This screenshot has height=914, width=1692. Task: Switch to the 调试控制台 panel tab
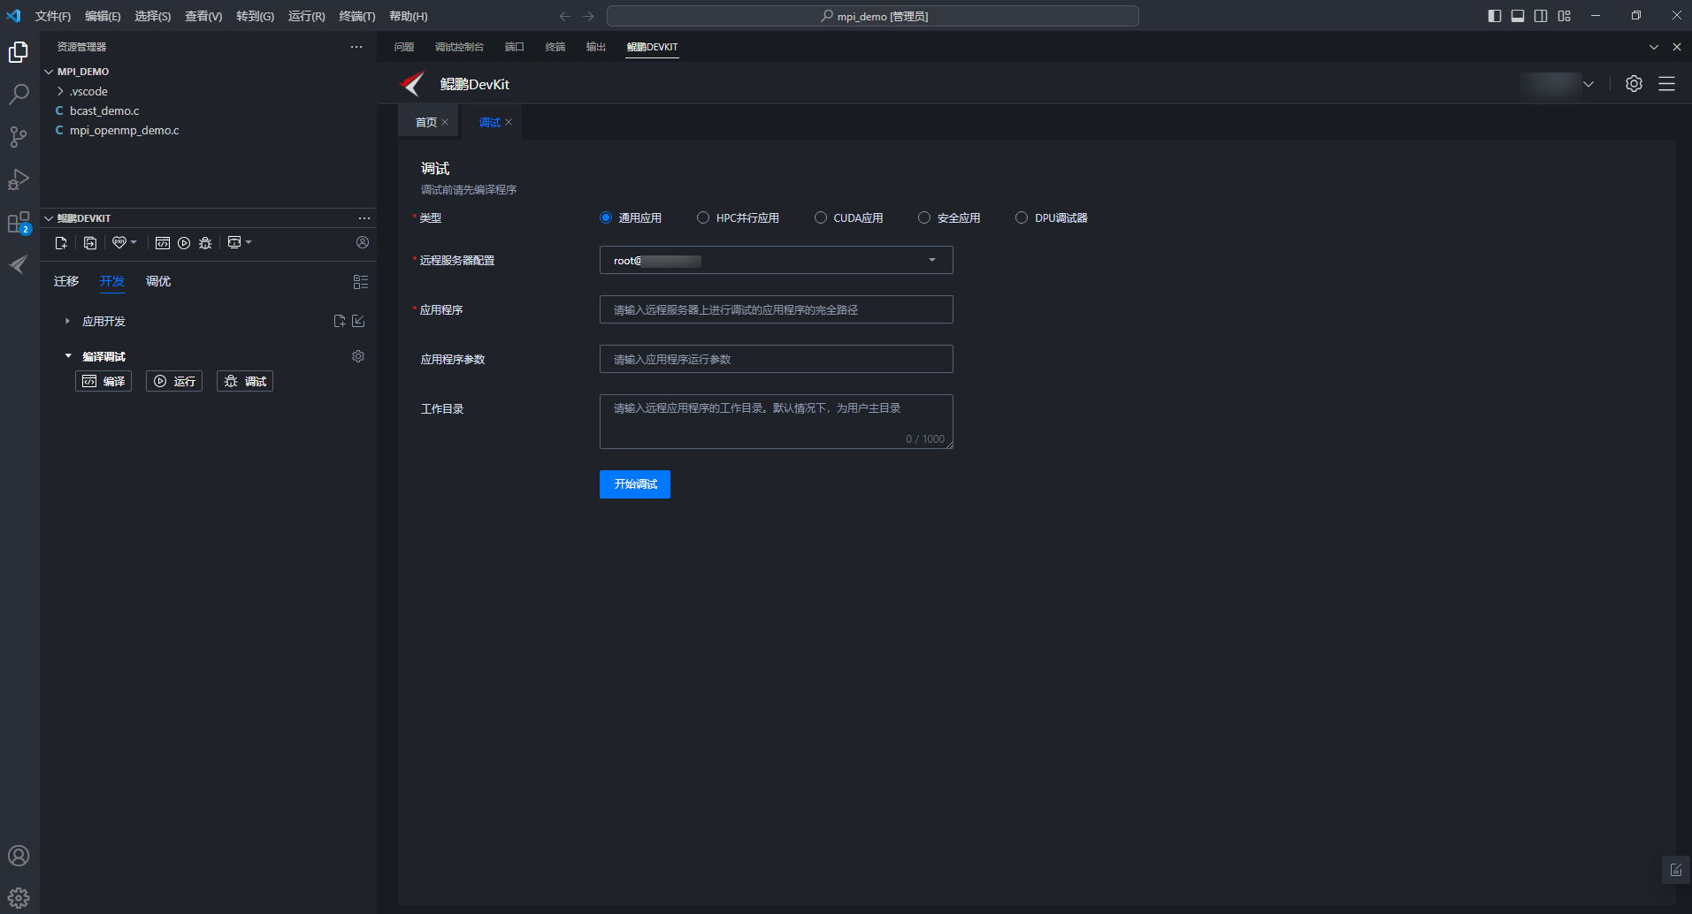(459, 47)
